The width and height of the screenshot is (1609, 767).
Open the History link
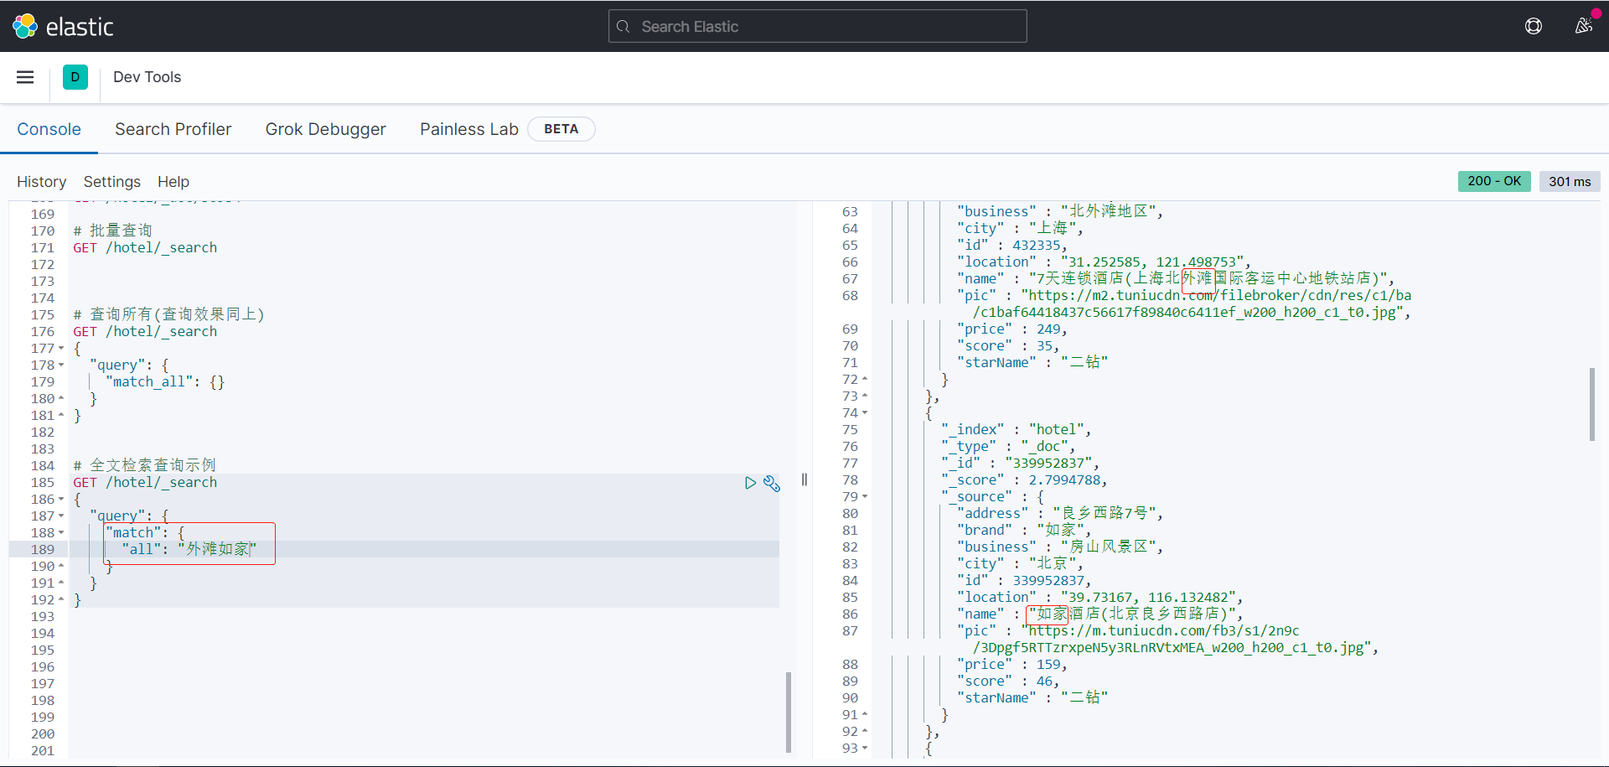tap(41, 182)
